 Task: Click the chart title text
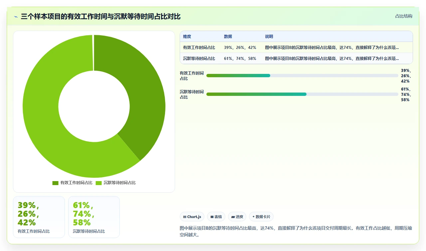101,17
